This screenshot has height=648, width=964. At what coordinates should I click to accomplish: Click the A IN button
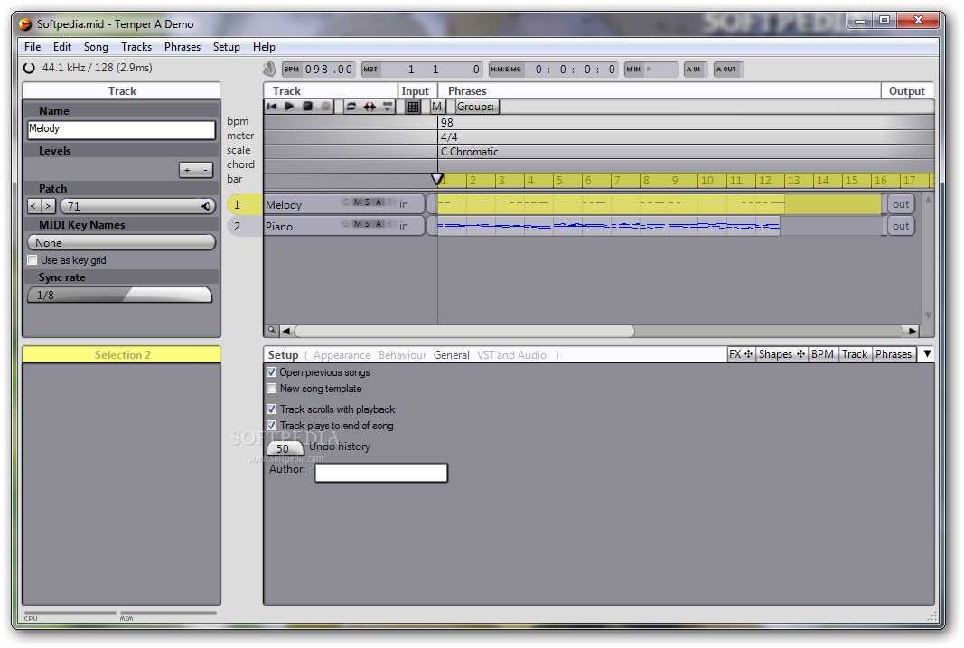696,69
